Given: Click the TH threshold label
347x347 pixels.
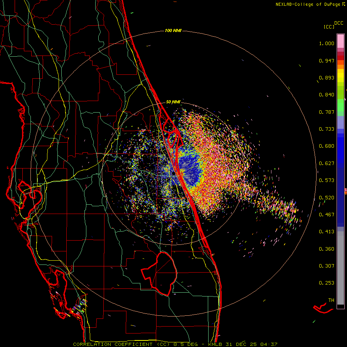Looking at the screenshot, I should (x=331, y=300).
